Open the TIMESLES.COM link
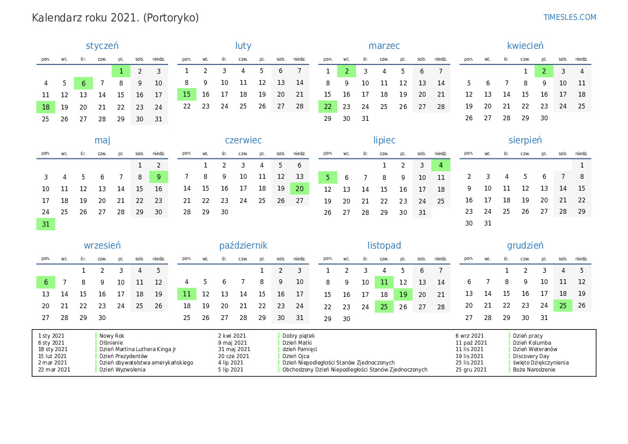This screenshot has height=444, width=628. (x=569, y=17)
